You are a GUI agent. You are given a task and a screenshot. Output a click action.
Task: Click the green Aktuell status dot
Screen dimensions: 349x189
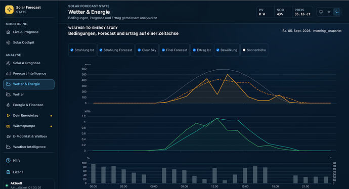(7, 185)
